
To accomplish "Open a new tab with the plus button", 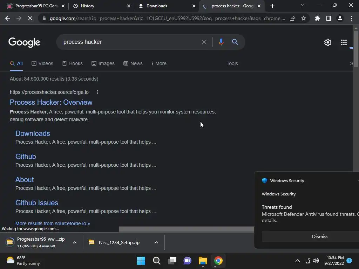I will pyautogui.click(x=272, y=6).
